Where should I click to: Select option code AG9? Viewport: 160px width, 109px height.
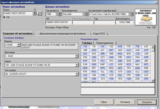point(94,50)
